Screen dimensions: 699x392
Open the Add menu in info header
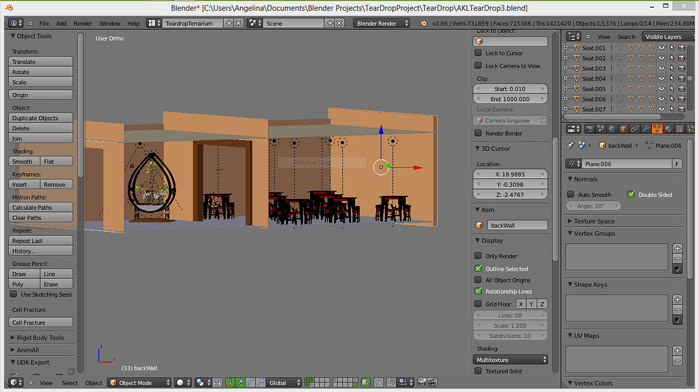tap(61, 23)
